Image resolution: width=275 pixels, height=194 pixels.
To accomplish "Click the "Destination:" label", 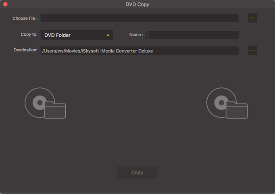I will pos(25,50).
